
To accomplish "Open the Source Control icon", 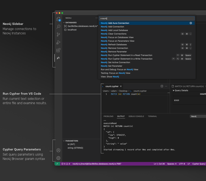I will click(x=58, y=34).
